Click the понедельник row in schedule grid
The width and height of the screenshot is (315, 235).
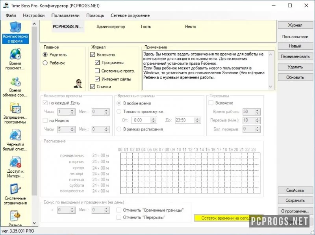190,156
